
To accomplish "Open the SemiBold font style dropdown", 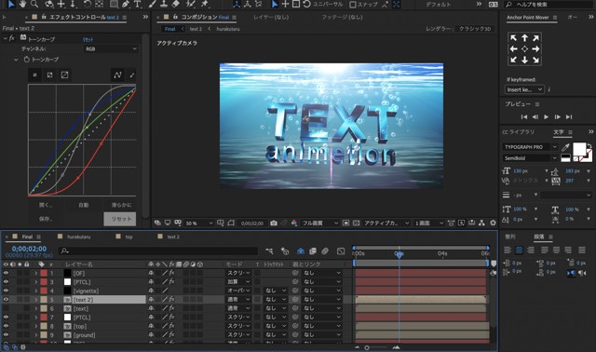I will click(x=530, y=157).
